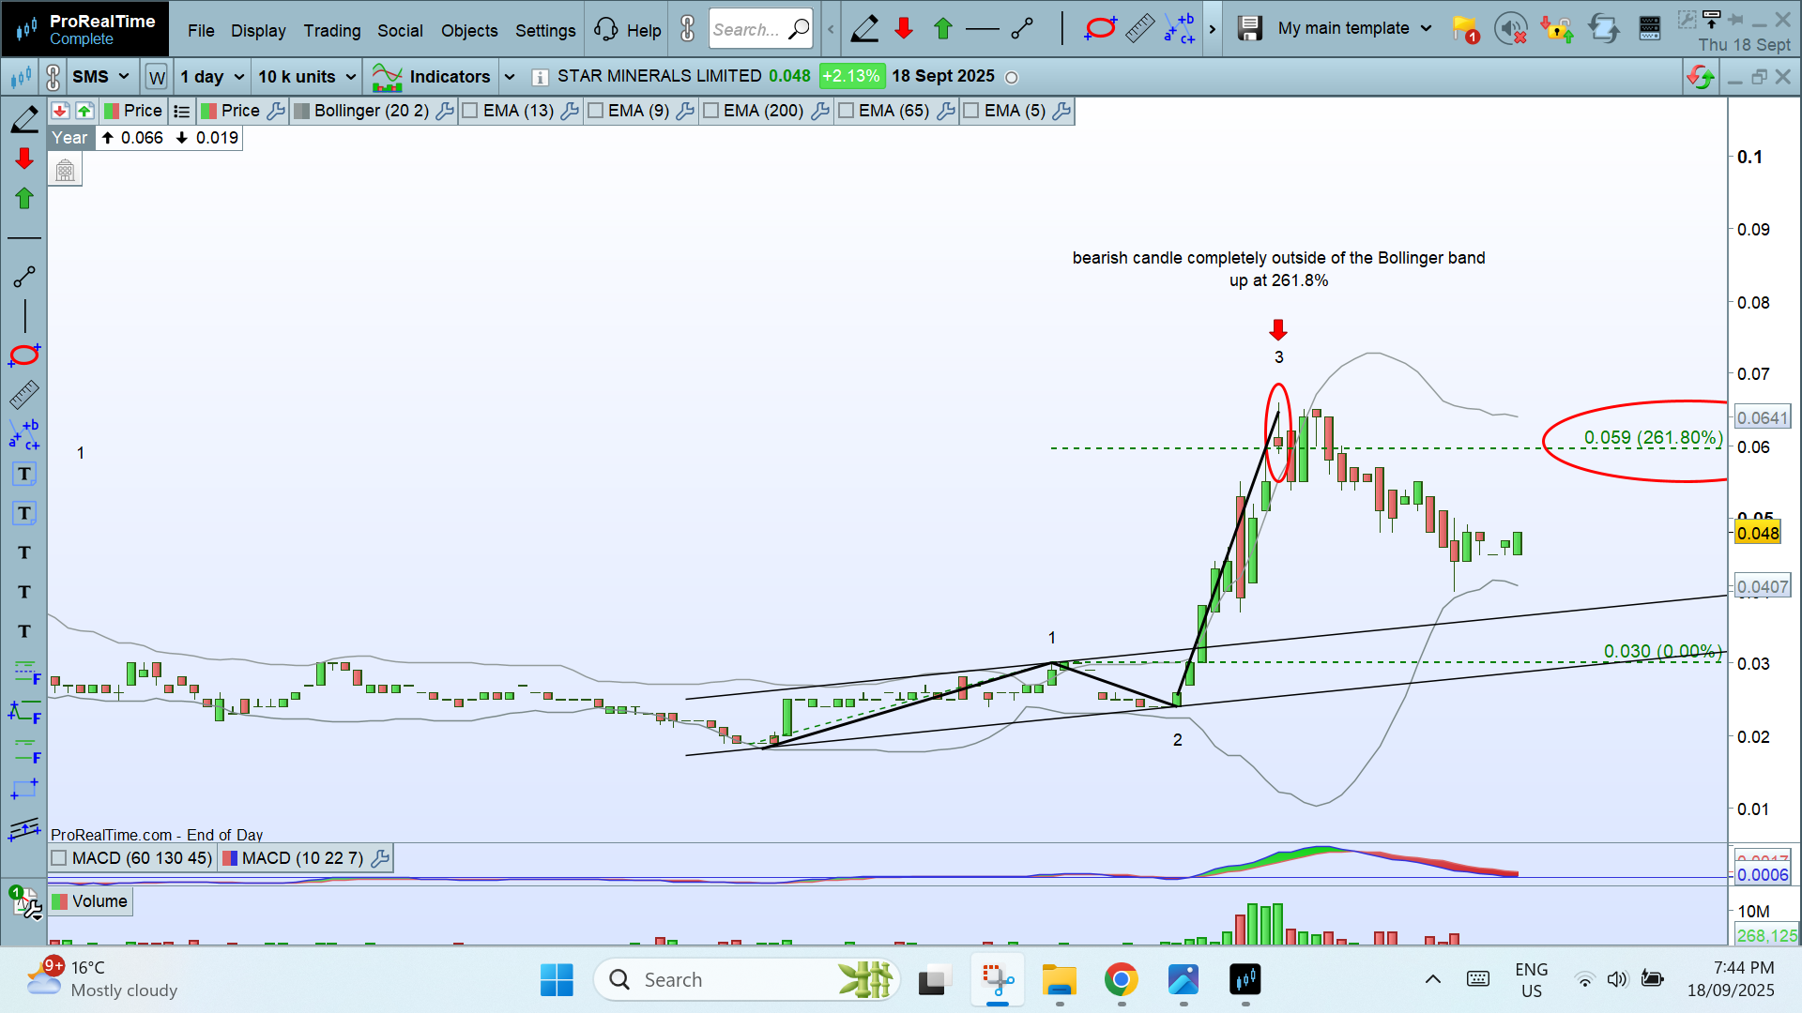Click the Help button

click(x=628, y=30)
